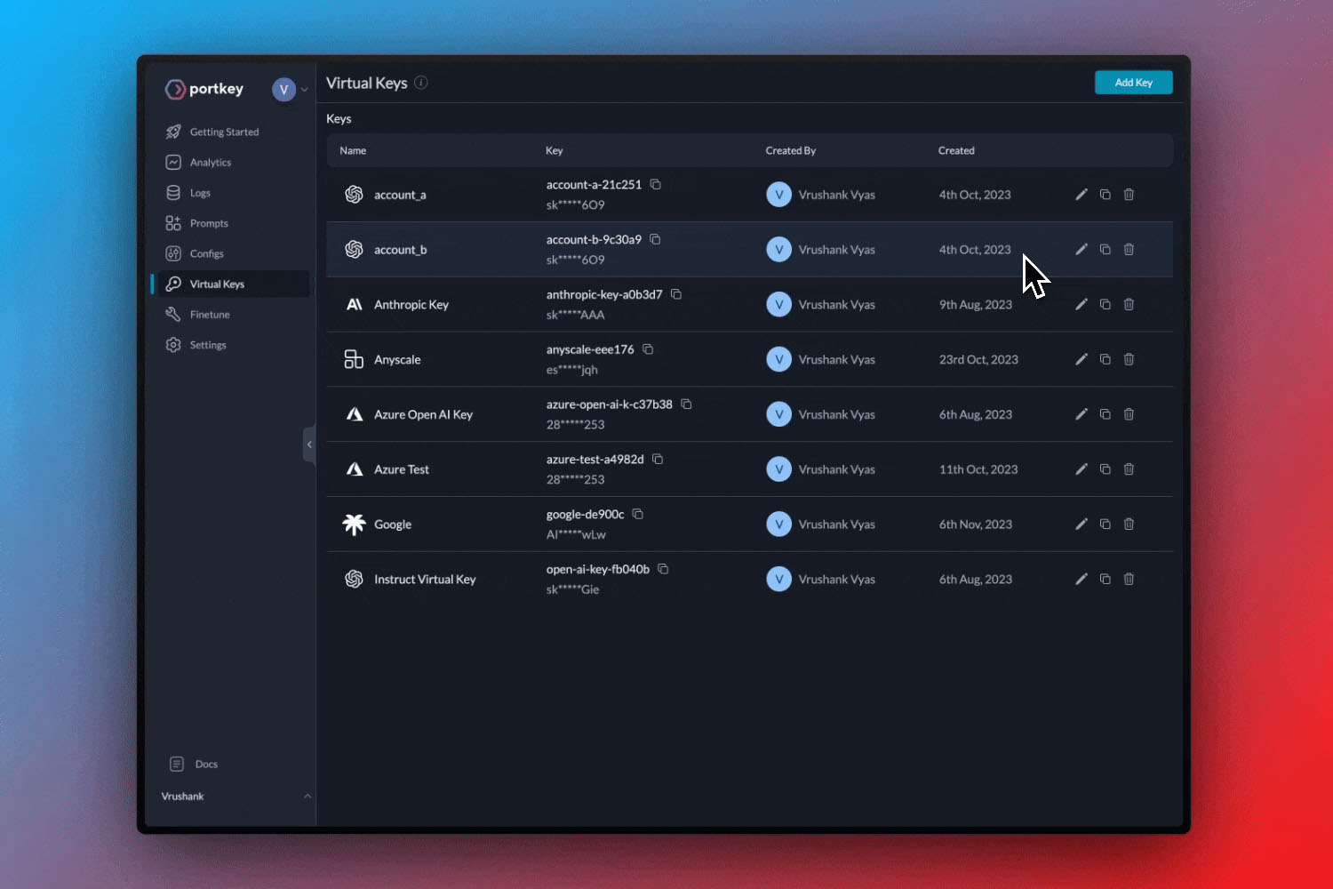Edit the Anthropic Key entry
The height and width of the screenshot is (889, 1333).
(1082, 304)
